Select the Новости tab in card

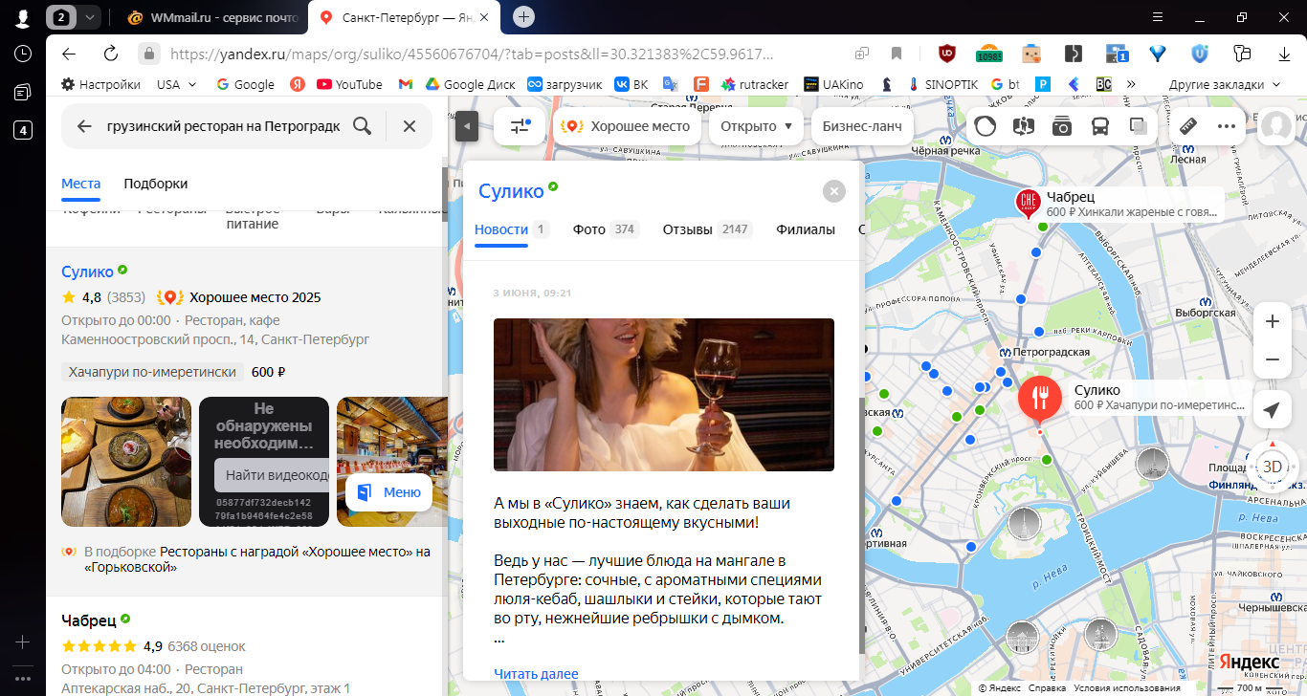coord(511,229)
